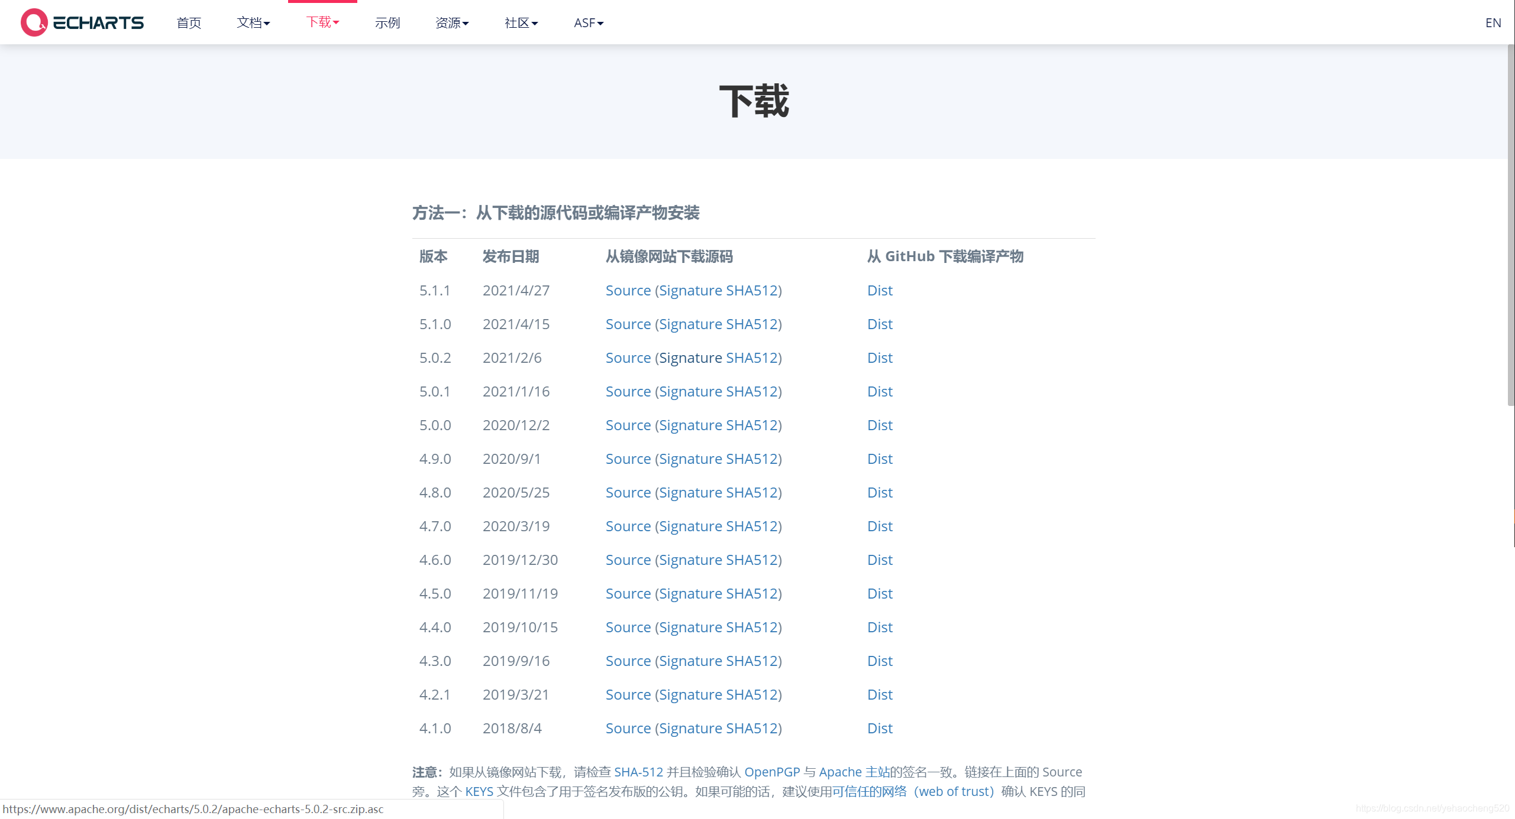Screen dimensions: 1515x819
Task: Open the KEYS file link
Action: (479, 791)
